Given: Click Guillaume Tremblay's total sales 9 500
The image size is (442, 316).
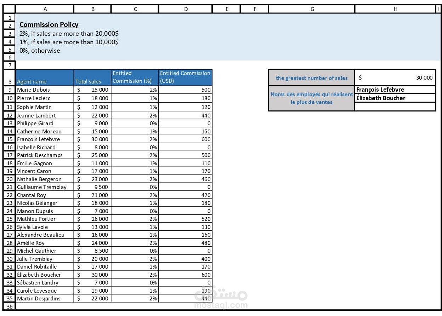Looking at the screenshot, I should 93,187.
